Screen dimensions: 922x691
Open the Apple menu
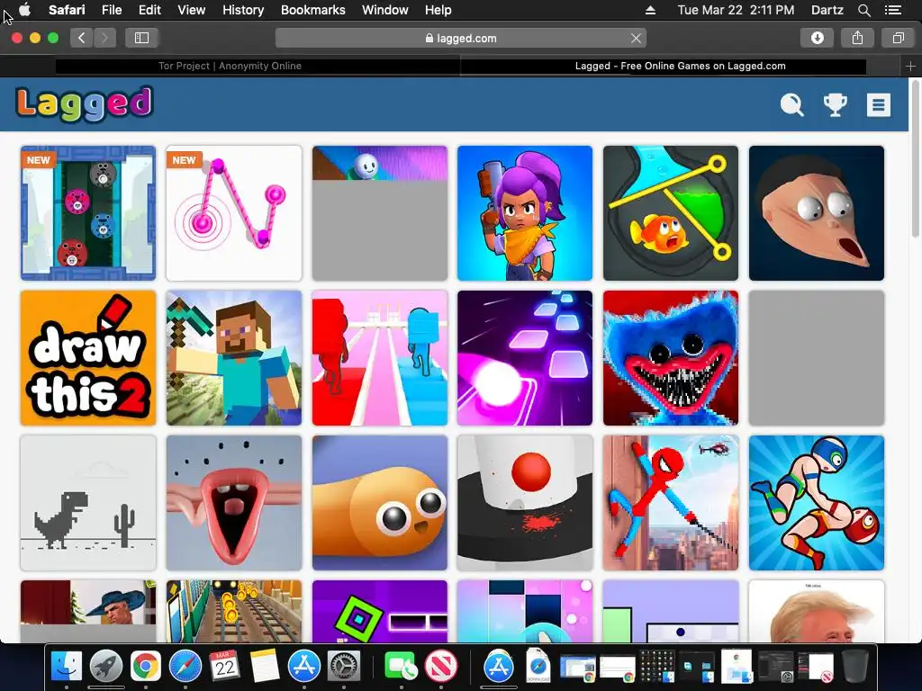point(25,10)
